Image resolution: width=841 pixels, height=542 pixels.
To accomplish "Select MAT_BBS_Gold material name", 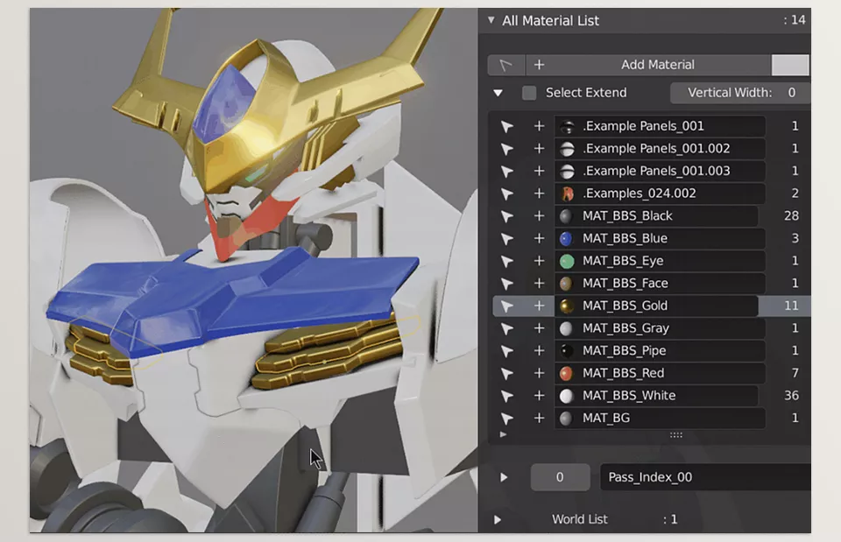I will (625, 306).
